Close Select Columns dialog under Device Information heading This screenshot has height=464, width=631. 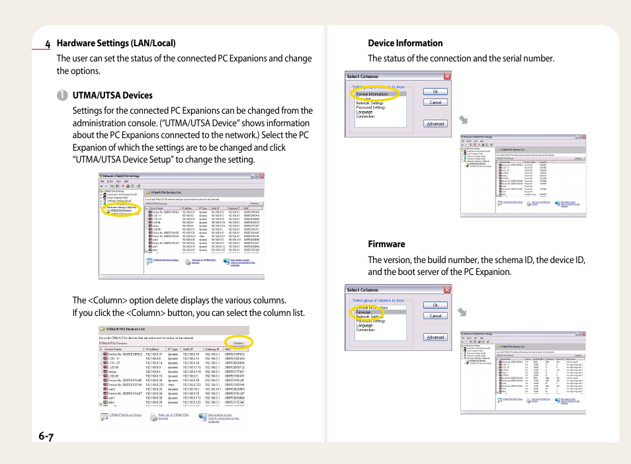(x=447, y=76)
